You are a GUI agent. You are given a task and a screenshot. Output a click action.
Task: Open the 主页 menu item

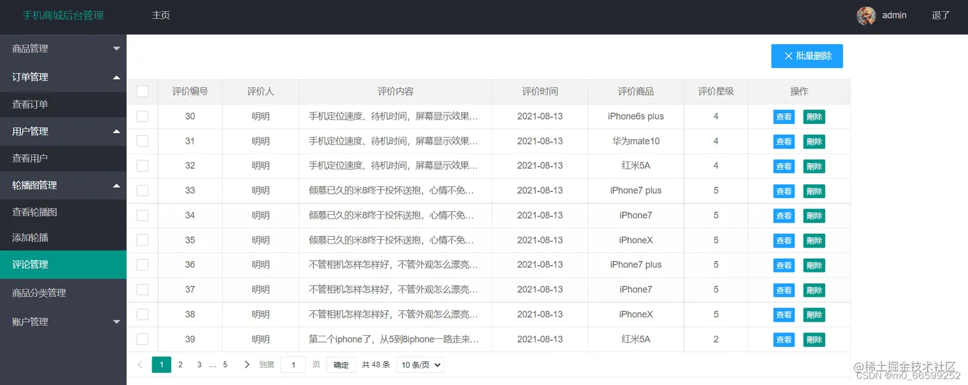[161, 15]
